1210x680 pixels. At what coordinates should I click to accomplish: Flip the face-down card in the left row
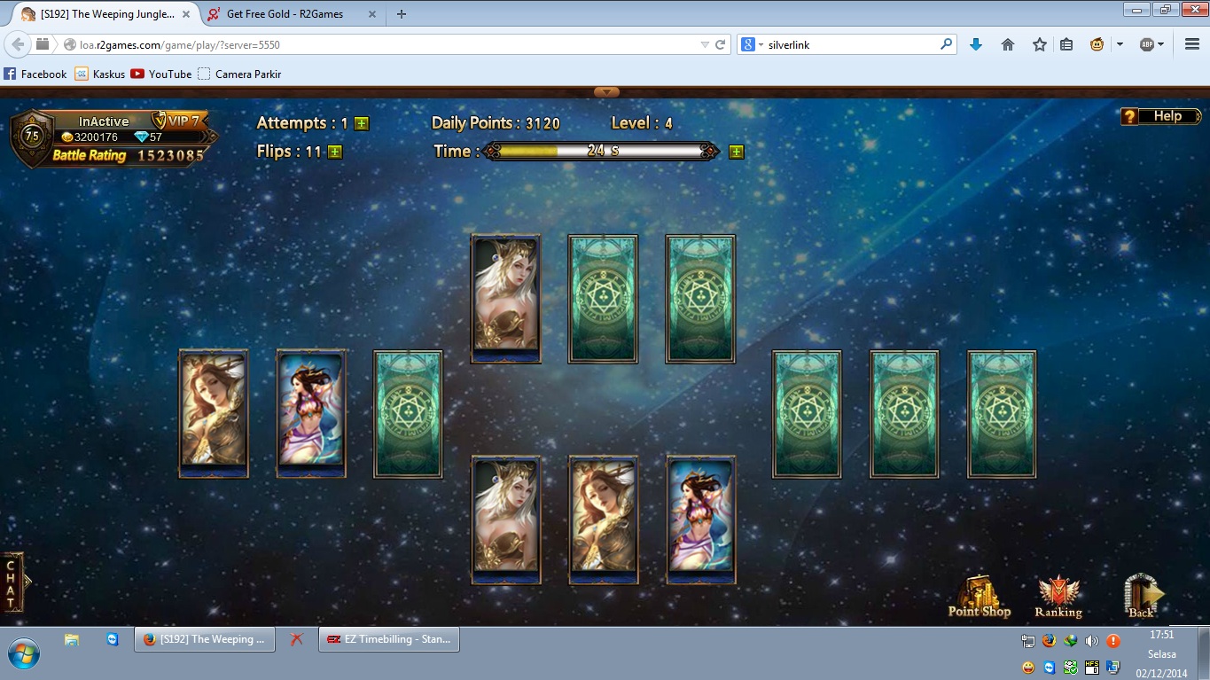[x=408, y=414]
